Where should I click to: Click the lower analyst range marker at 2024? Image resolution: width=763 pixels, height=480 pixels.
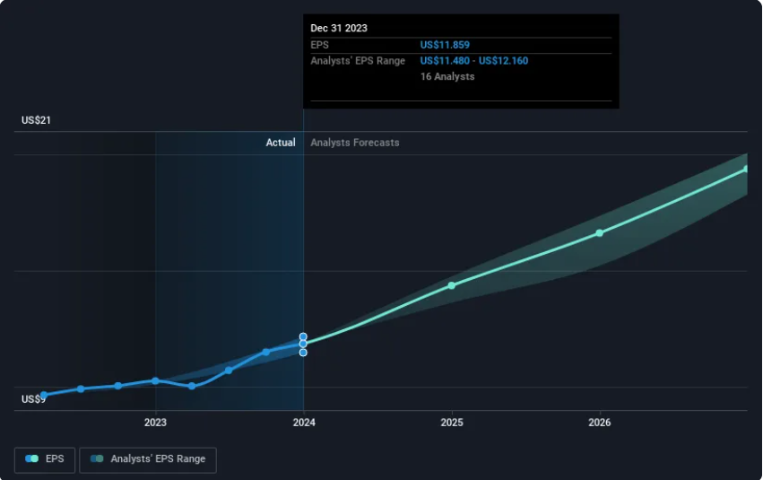303,353
